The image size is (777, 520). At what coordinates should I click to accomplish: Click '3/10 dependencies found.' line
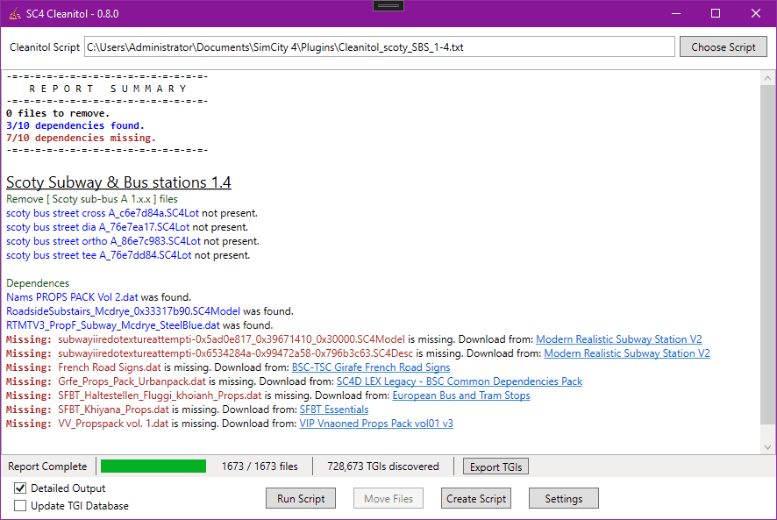click(75, 126)
